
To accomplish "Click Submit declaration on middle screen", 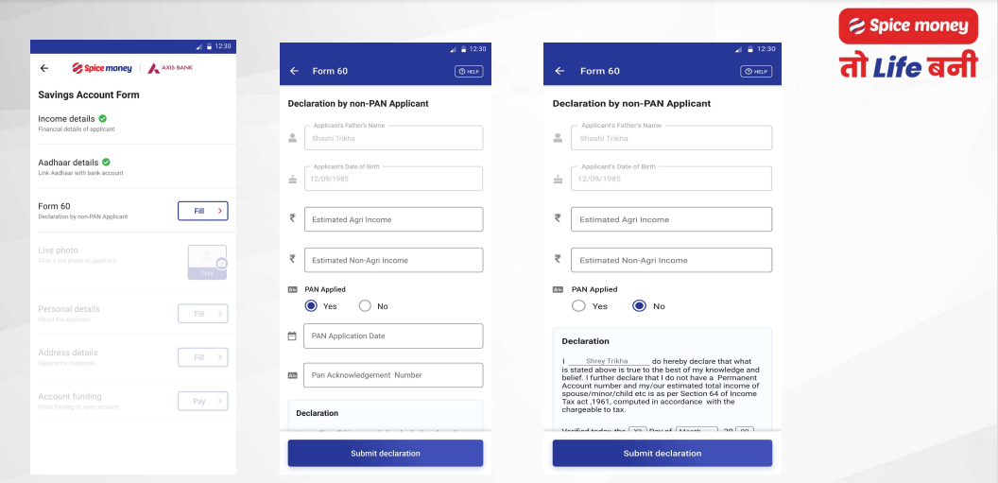I will tap(385, 453).
